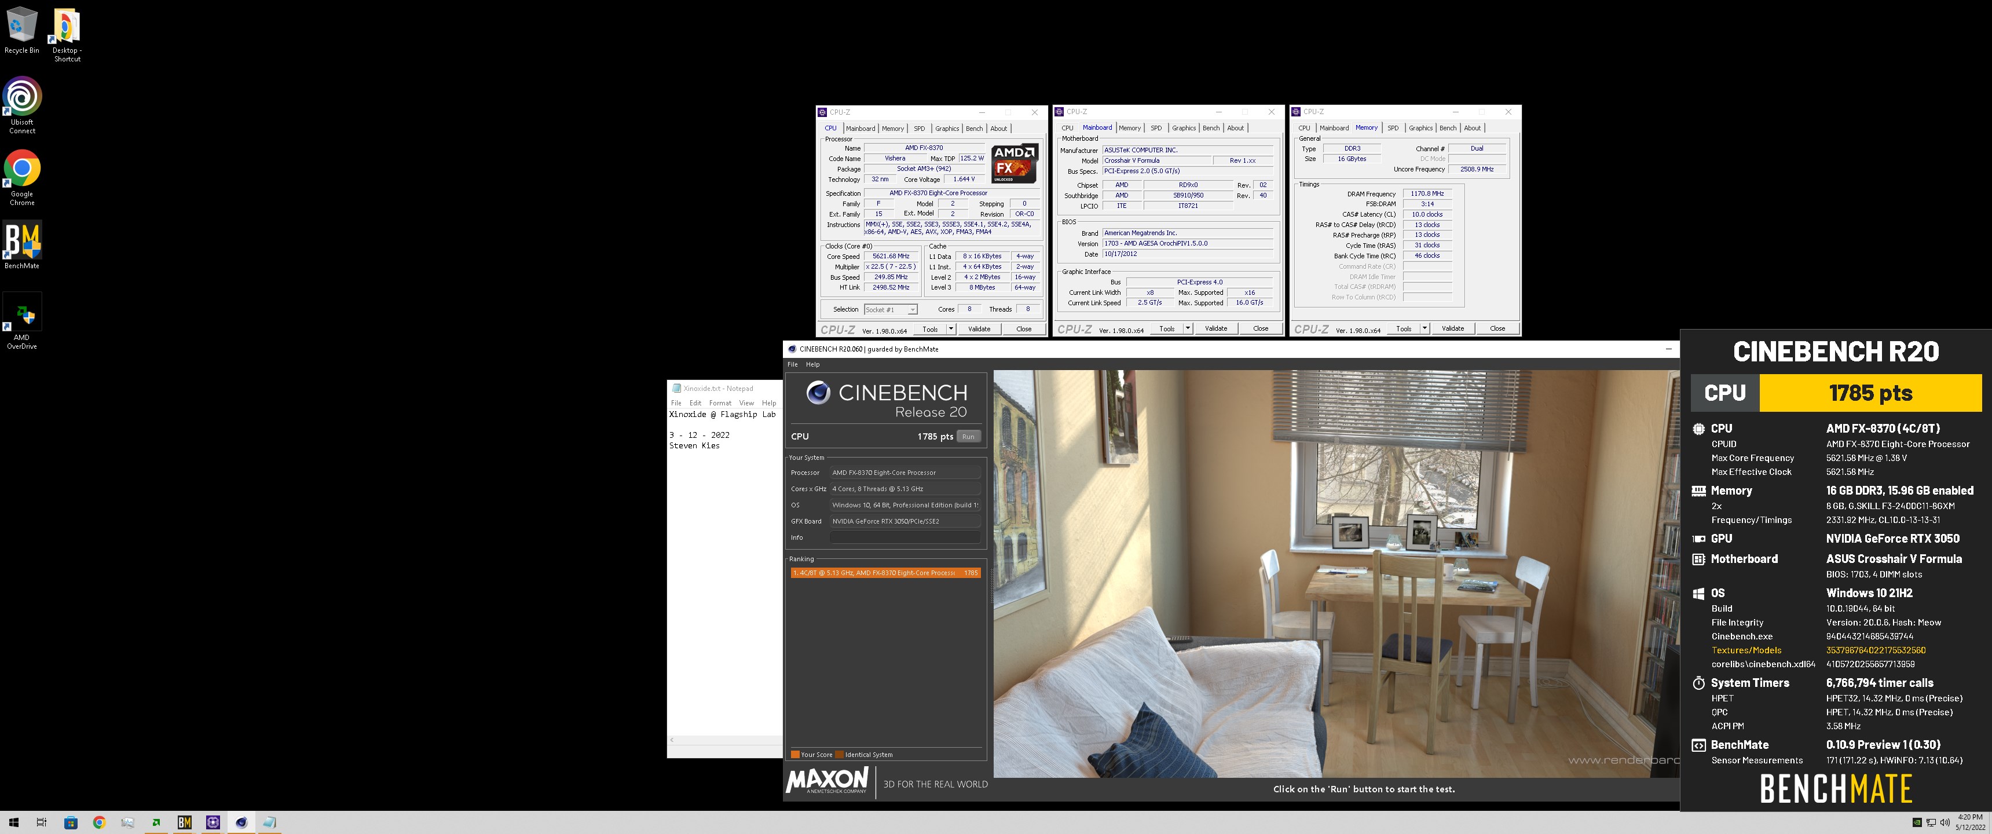This screenshot has height=834, width=1992.
Task: Click the CPU-Z icon in the Mainboard window title
Action: 1060,111
